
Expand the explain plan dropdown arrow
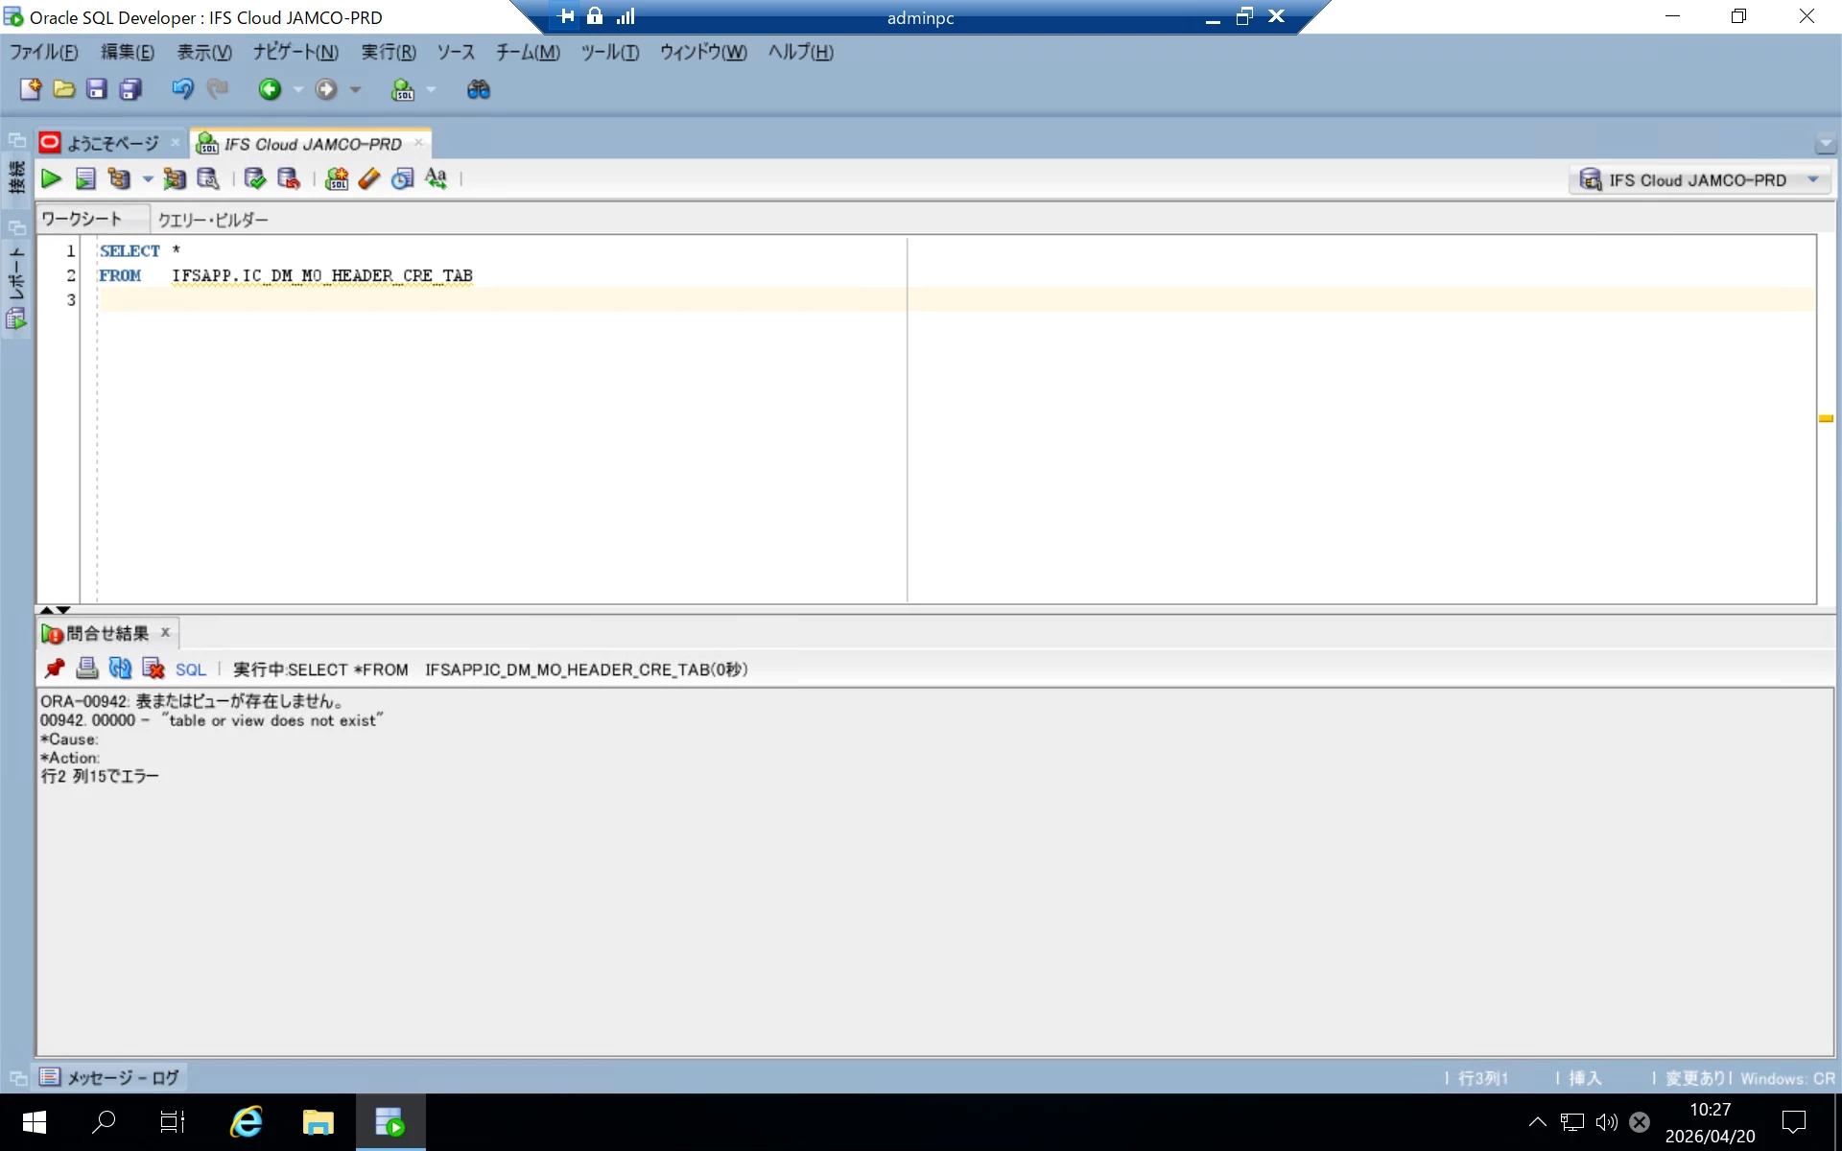pyautogui.click(x=147, y=178)
